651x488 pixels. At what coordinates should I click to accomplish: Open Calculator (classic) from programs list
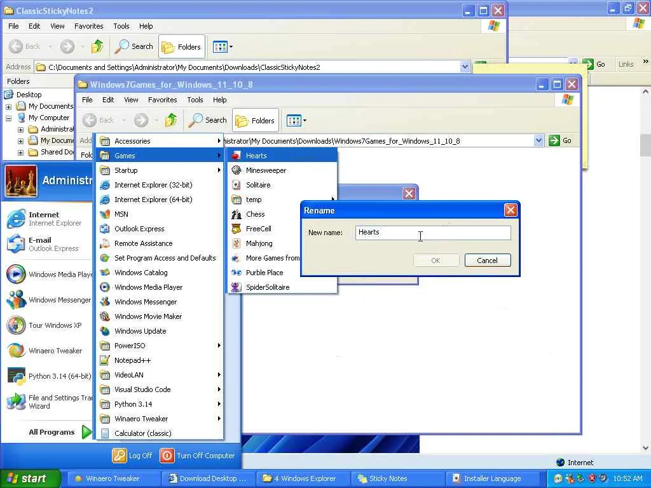pos(160,433)
